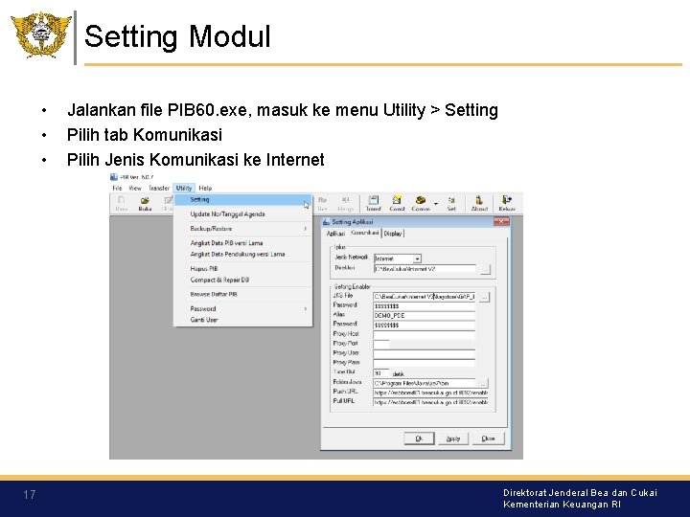Click the JKS File path field

(x=425, y=297)
